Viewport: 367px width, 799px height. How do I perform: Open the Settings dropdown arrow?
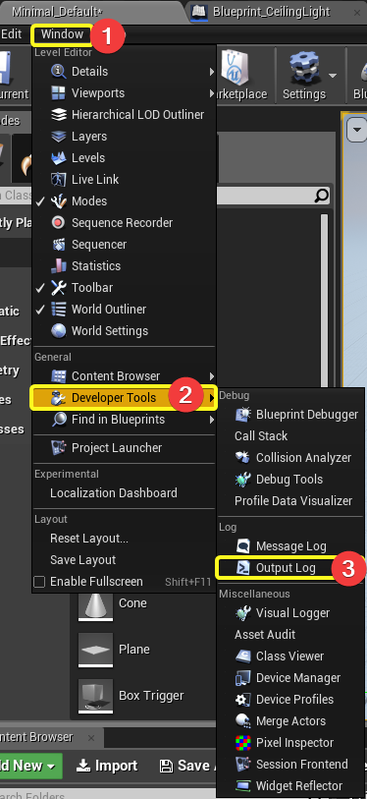click(333, 76)
